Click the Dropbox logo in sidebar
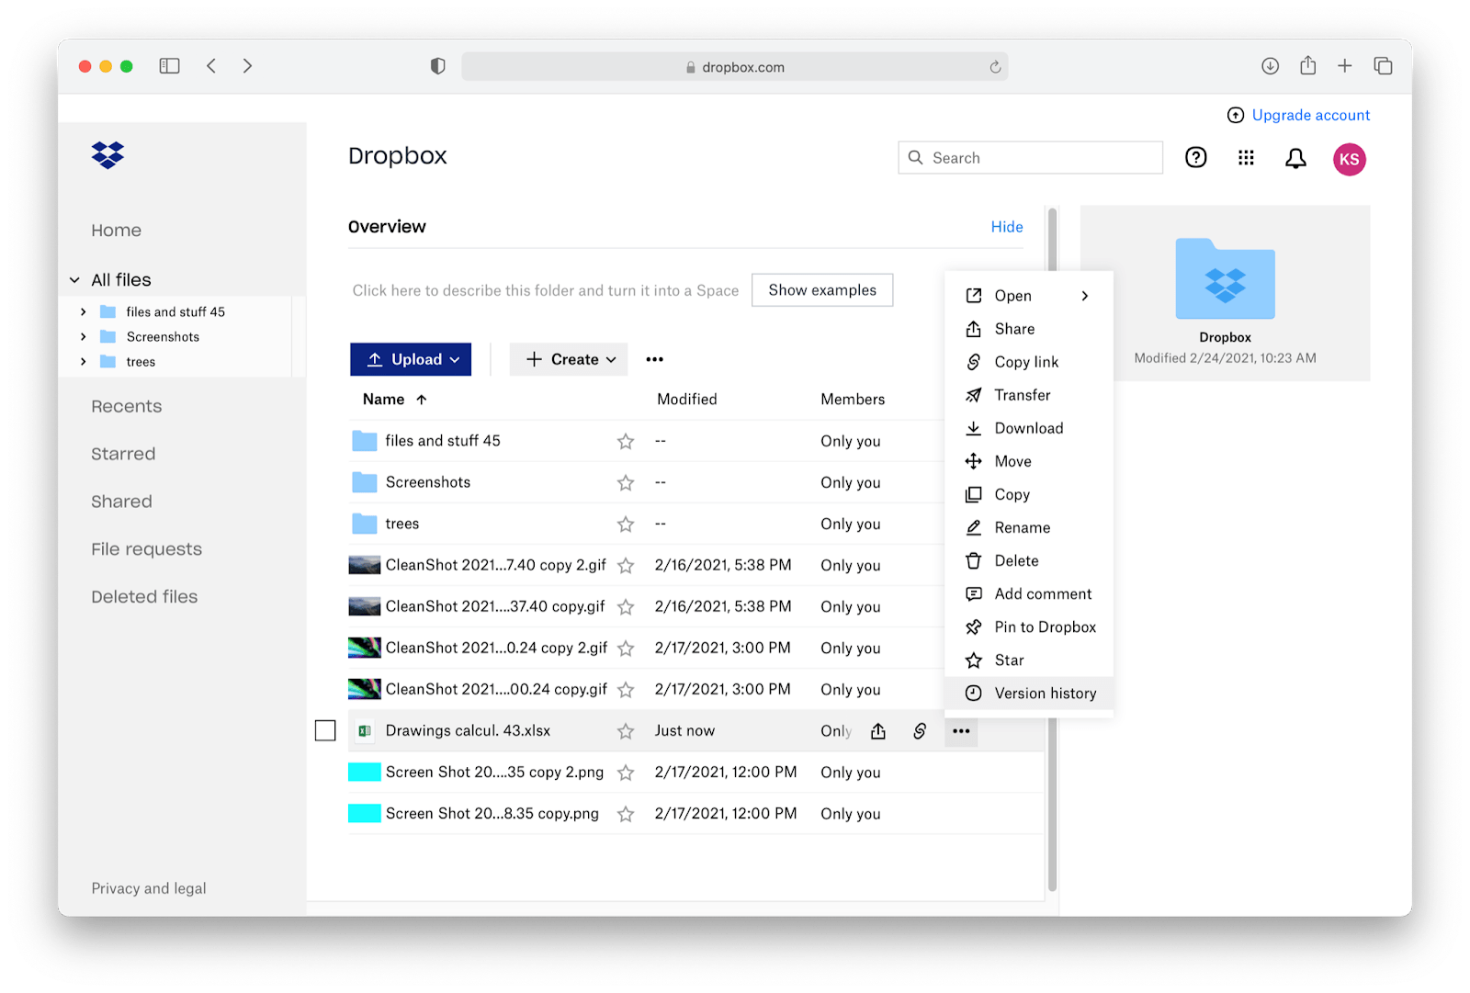Image resolution: width=1470 pixels, height=993 pixels. point(107,155)
